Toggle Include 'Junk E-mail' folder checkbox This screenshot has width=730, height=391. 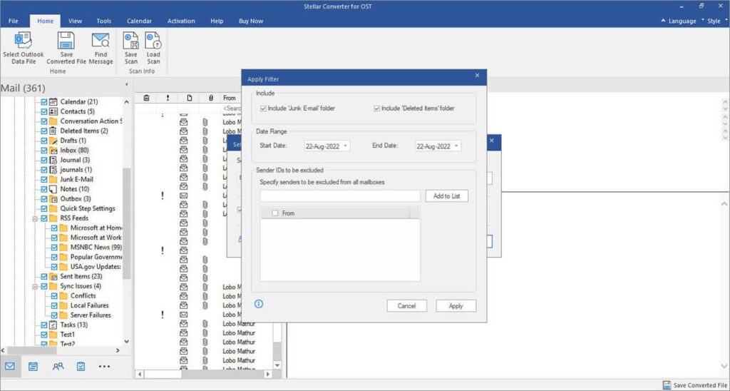(x=263, y=108)
